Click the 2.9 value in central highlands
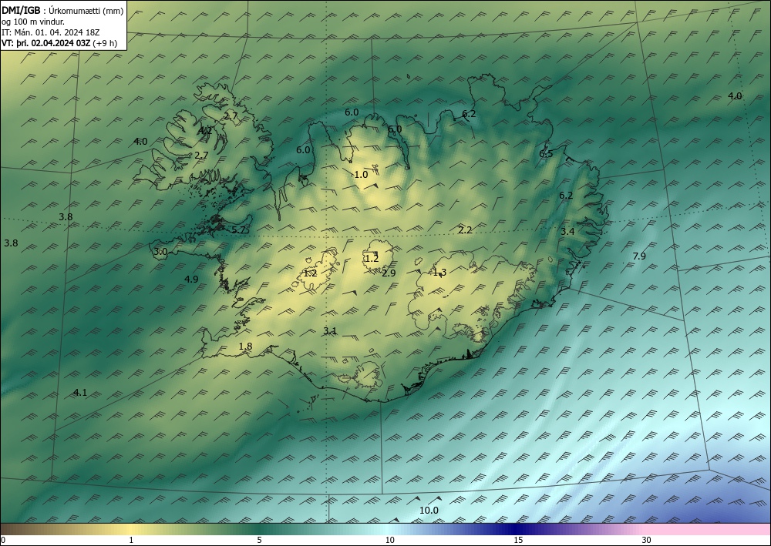Viewport: 771px width, 546px height. tap(389, 273)
